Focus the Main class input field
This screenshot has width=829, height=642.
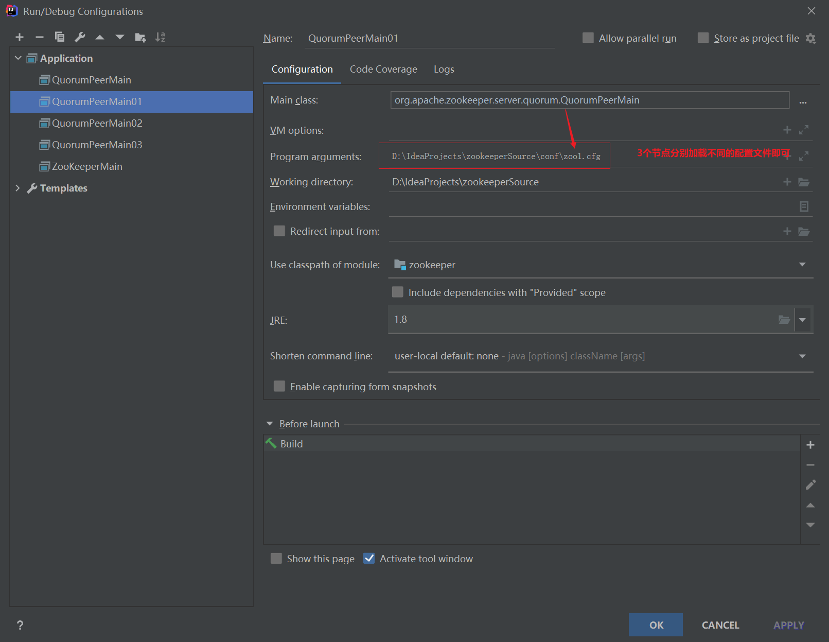pos(590,100)
